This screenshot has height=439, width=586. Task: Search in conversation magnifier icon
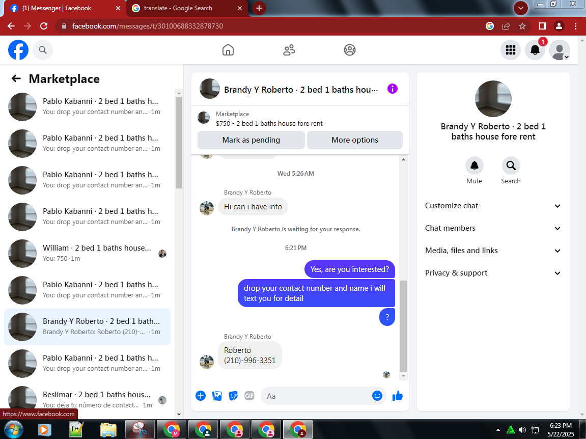click(511, 166)
